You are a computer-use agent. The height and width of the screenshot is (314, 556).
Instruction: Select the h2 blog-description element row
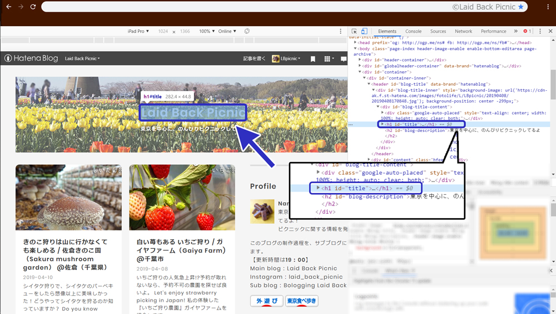463,130
